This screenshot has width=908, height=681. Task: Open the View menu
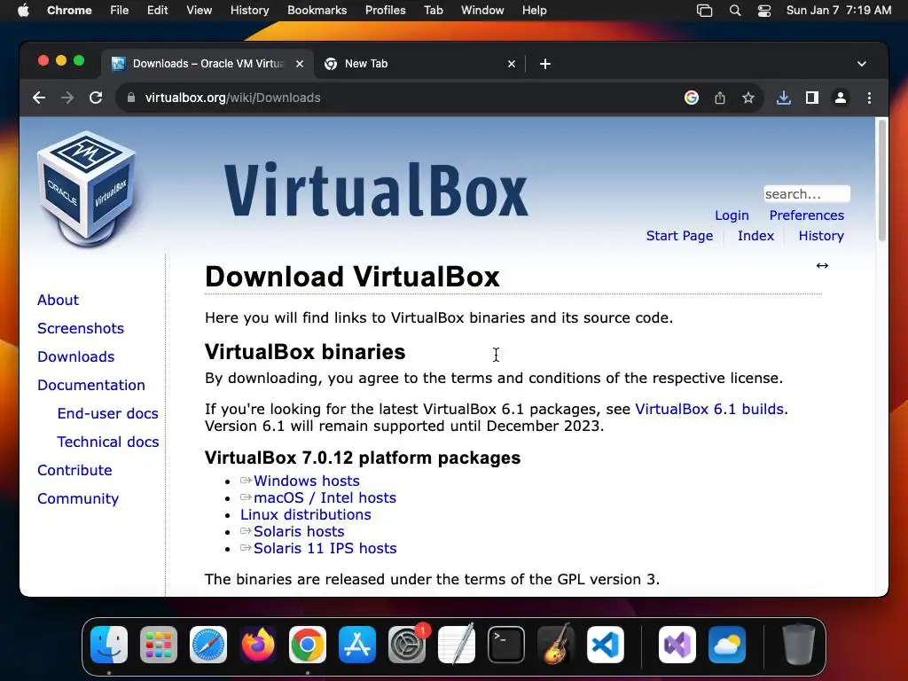[x=200, y=11]
